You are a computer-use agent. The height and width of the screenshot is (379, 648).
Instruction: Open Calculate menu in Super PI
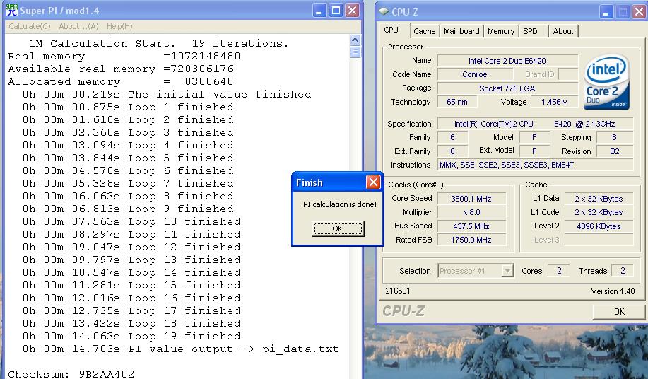click(30, 26)
